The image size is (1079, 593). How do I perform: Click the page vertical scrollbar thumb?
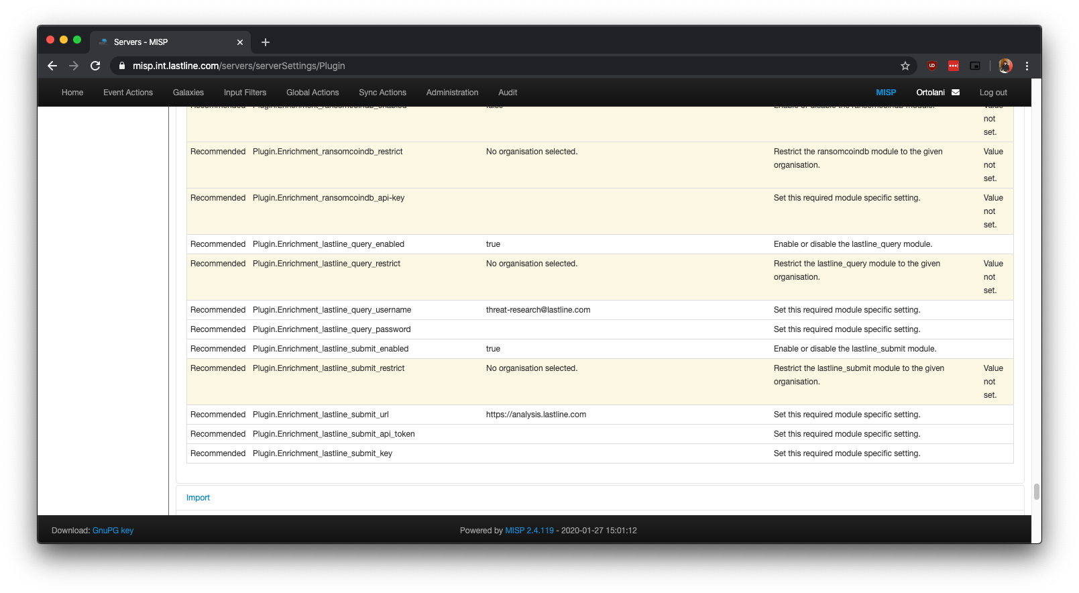1036,492
